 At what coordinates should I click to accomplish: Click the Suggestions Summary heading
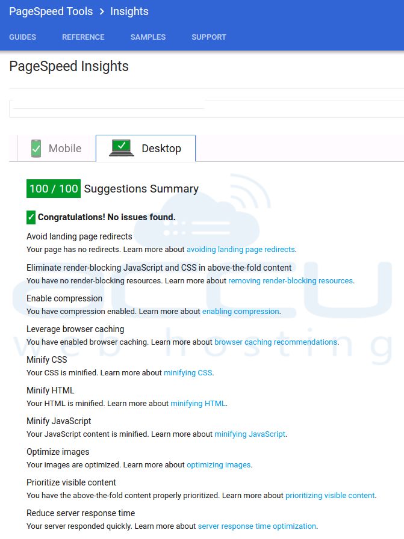tap(141, 189)
